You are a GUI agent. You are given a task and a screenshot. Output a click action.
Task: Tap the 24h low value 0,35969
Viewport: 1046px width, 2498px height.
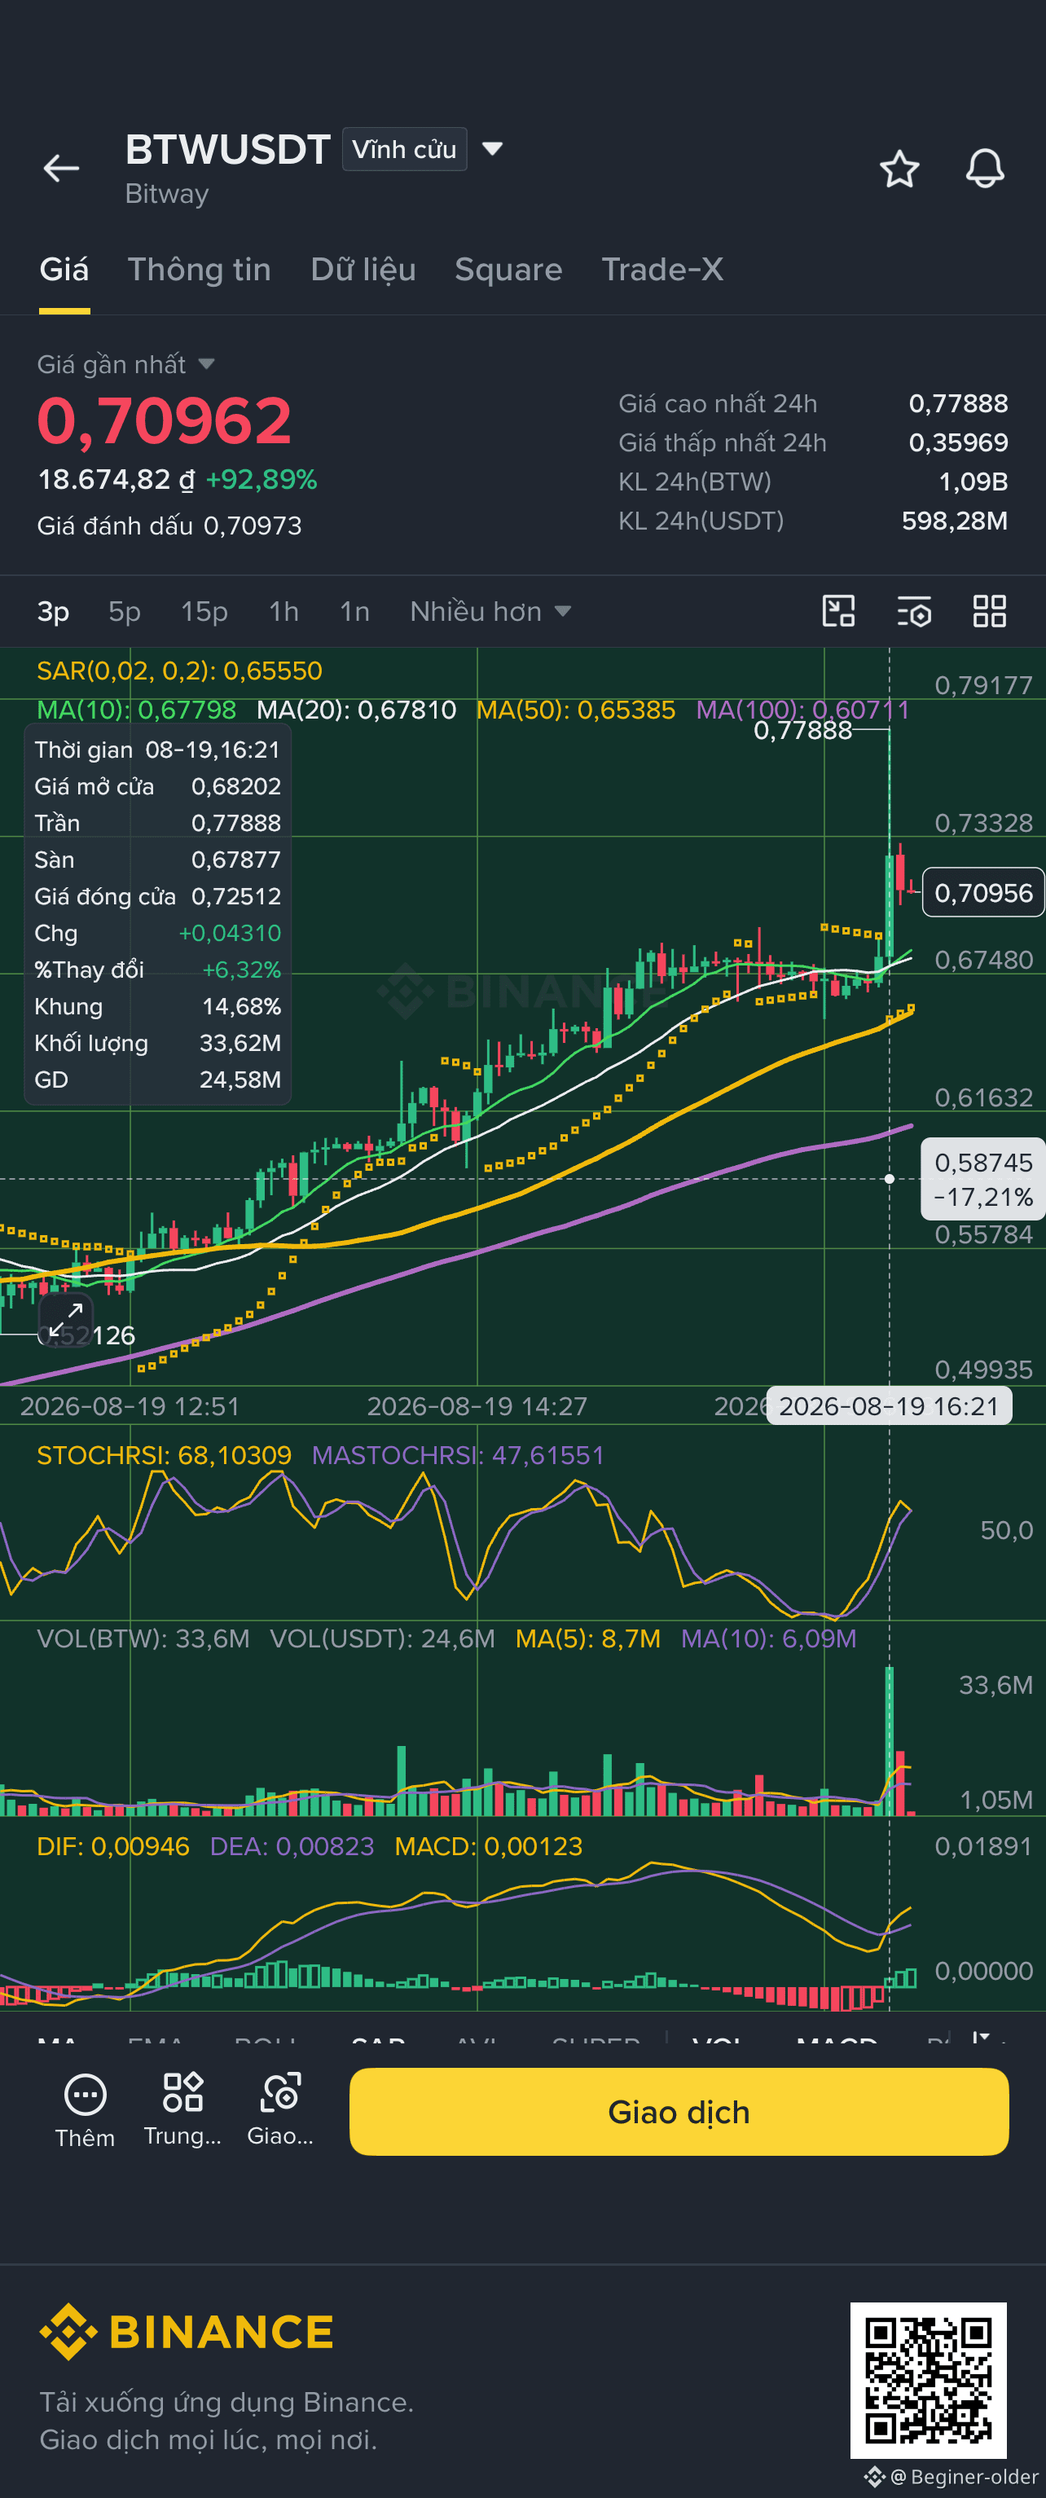coord(958,442)
